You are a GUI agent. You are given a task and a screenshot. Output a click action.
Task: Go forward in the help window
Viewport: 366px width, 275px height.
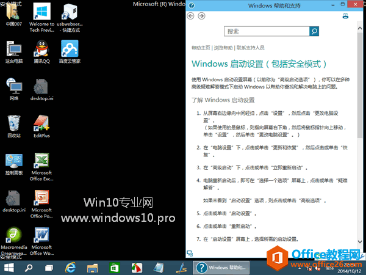coord(201,16)
